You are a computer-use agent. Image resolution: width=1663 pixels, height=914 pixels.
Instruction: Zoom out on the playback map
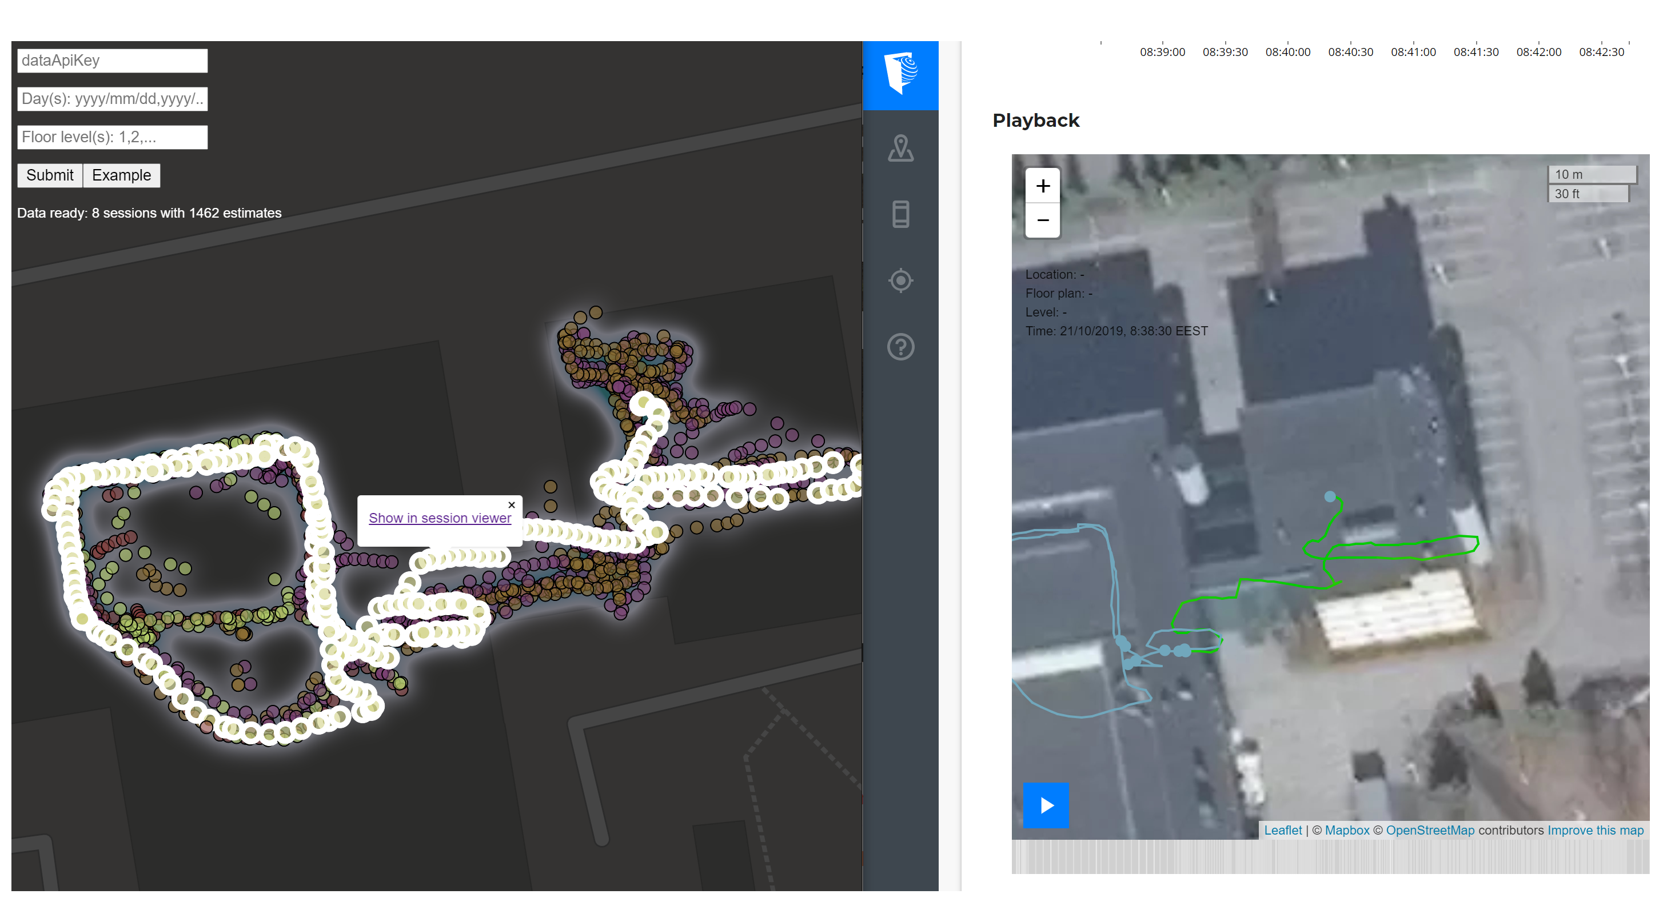[1042, 221]
